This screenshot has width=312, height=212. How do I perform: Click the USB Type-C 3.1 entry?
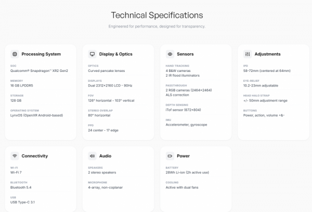(x=24, y=202)
